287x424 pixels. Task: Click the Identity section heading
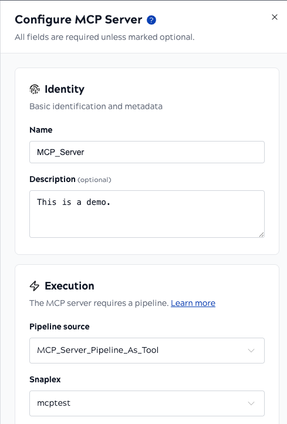coord(65,89)
